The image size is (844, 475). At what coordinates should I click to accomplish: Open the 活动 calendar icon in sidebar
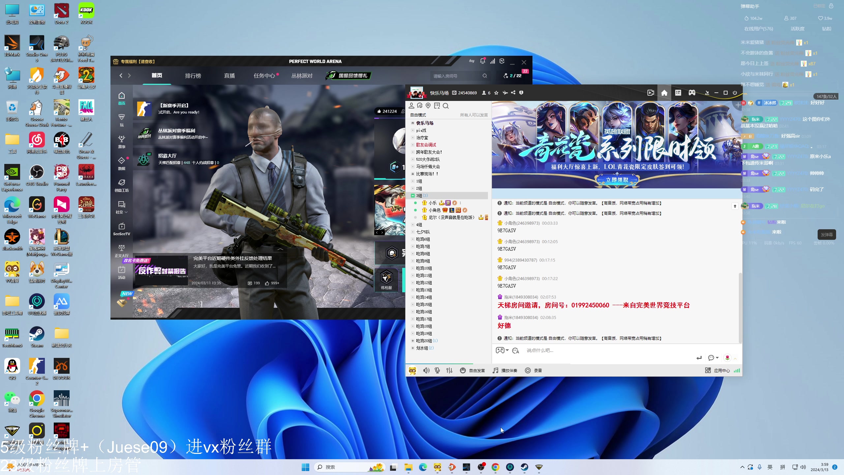[x=122, y=272]
